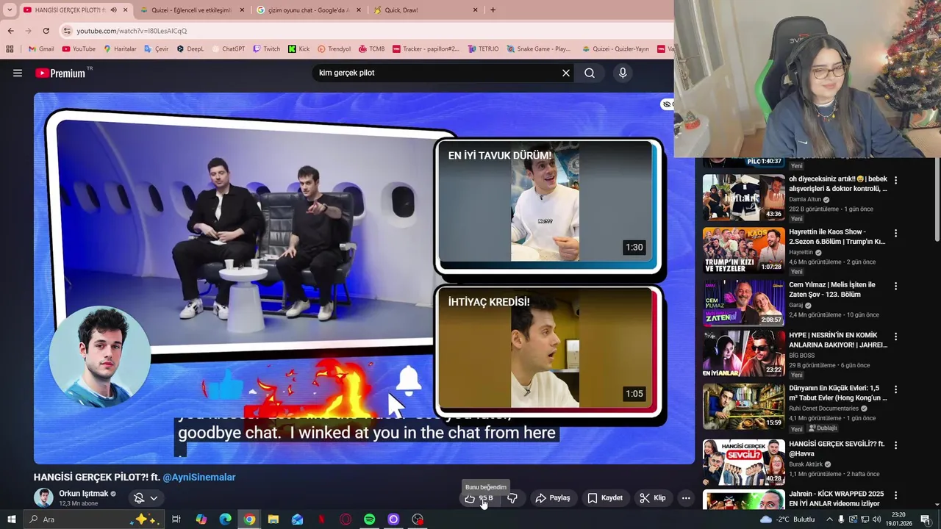Open ChatGPT bookmark
Viewport: 941px width, 529px height.
[x=228, y=49]
